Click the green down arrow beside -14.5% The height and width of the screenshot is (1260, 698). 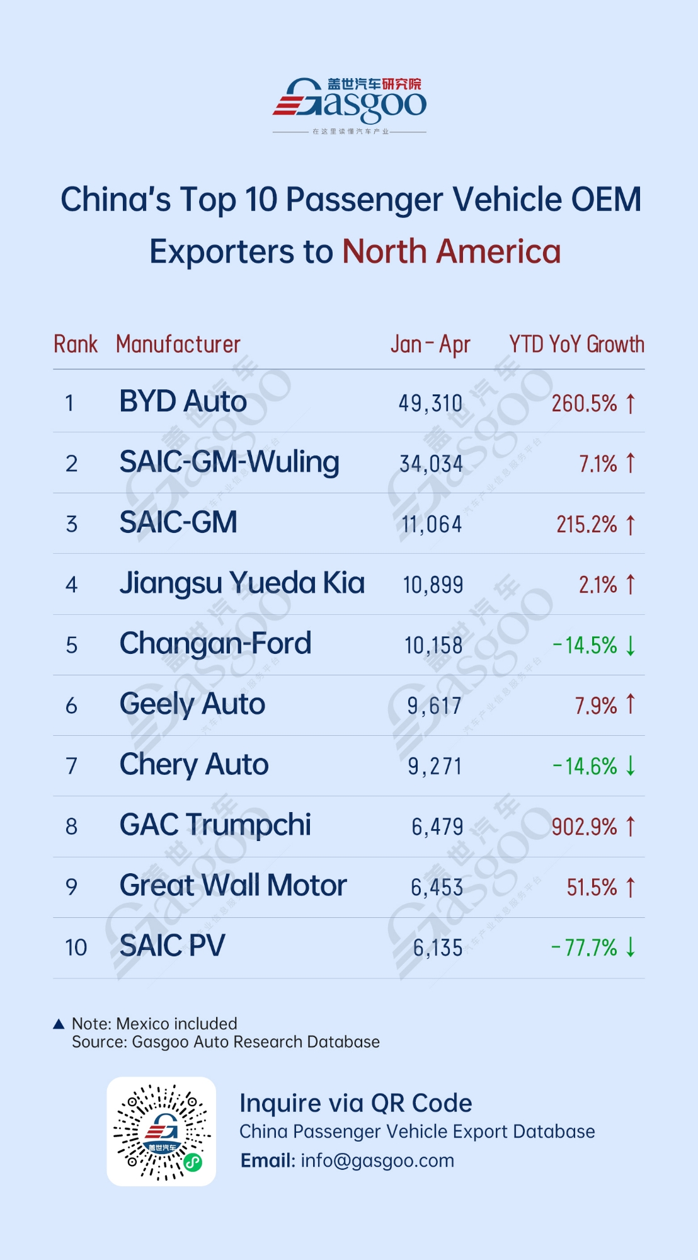(631, 645)
